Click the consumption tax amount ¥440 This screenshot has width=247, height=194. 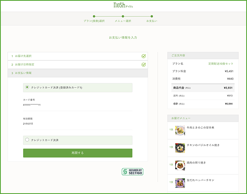click(230, 79)
